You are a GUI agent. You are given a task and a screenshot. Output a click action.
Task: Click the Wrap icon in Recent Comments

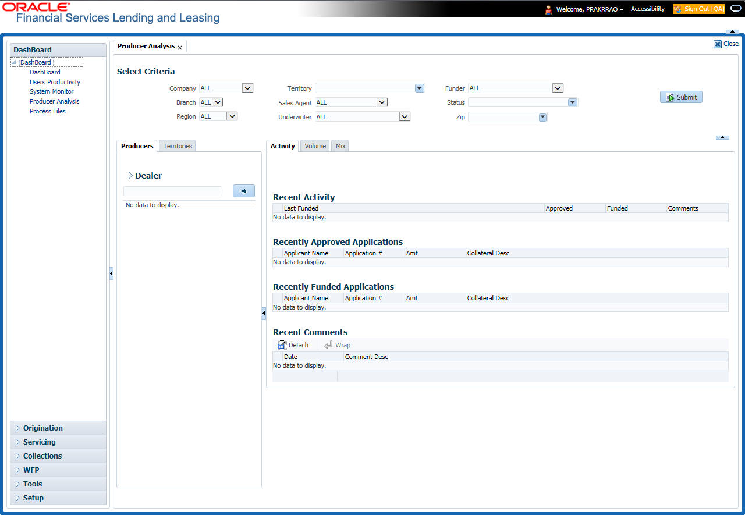point(328,345)
